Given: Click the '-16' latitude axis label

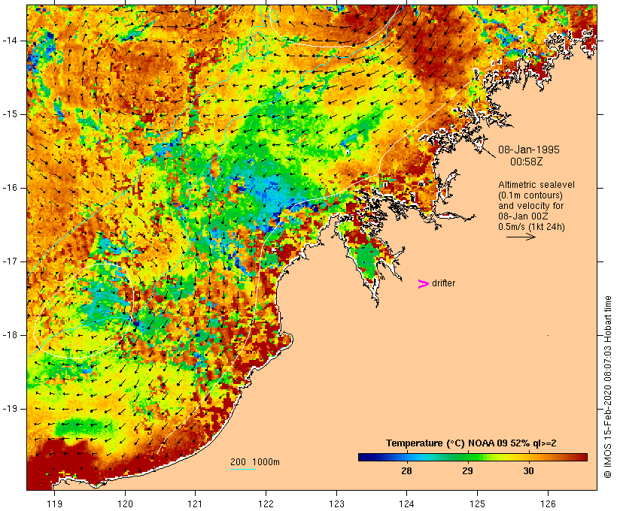Looking at the screenshot, I should coord(9,188).
